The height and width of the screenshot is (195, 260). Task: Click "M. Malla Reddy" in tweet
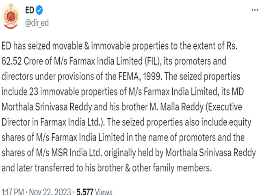pyautogui.click(x=176, y=107)
